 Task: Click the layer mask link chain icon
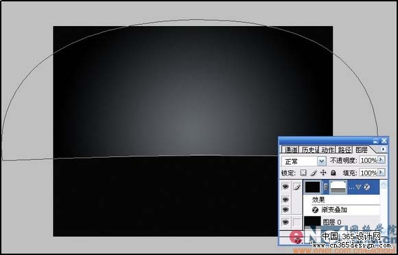click(325, 187)
